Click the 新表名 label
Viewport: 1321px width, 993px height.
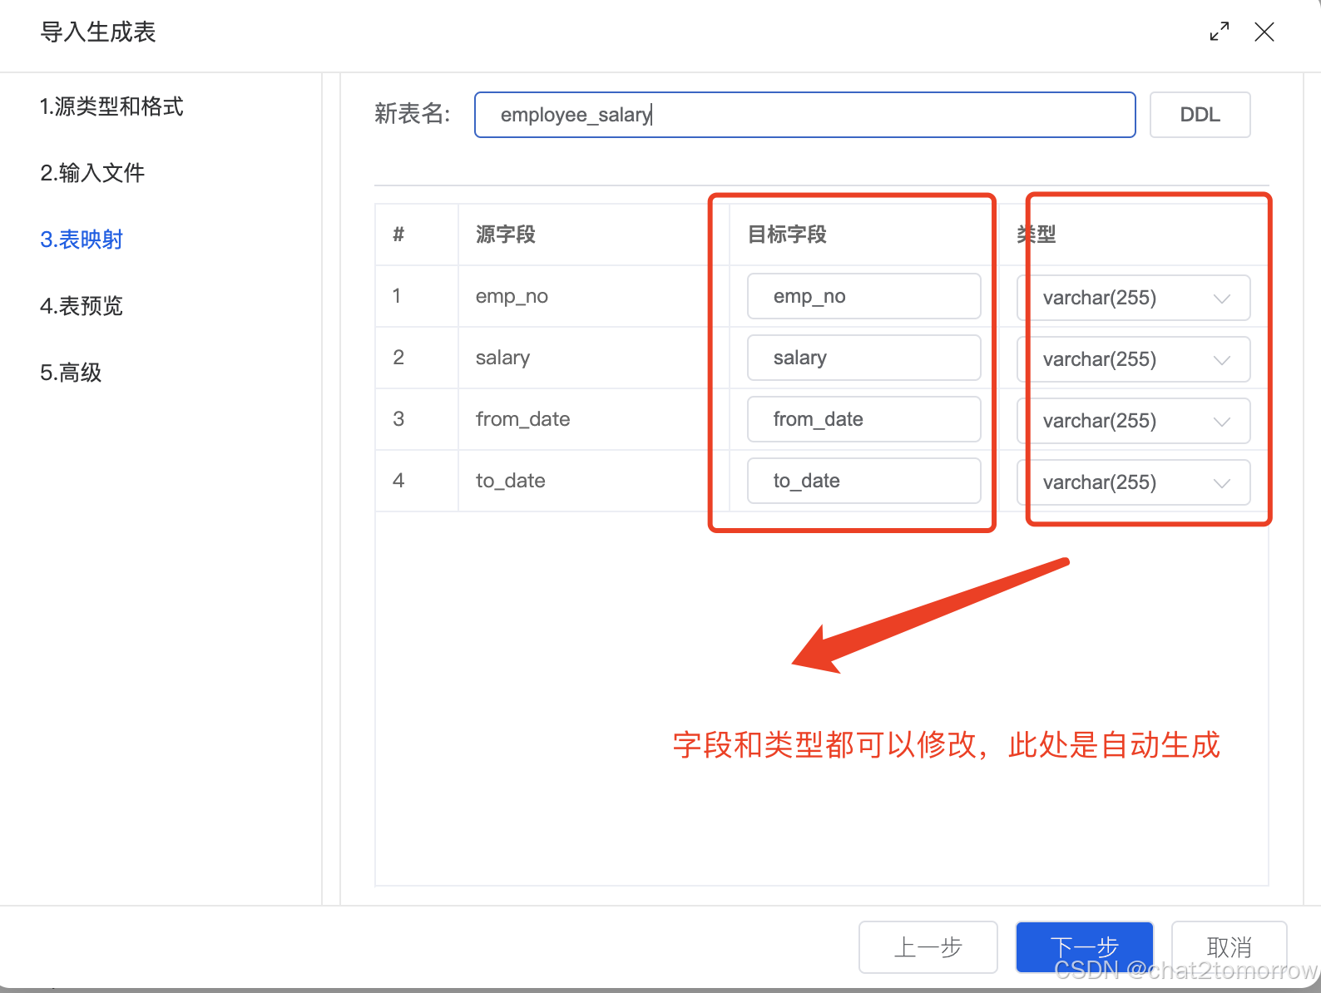tap(413, 114)
